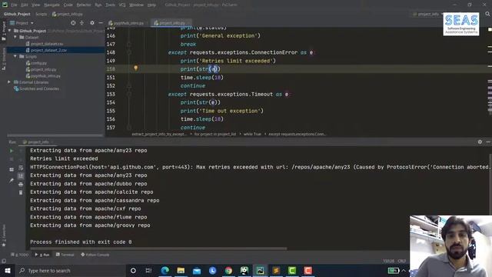This screenshot has width=492, height=277.
Task: Toggle scroll to end in Run console
Action: tap(21, 176)
